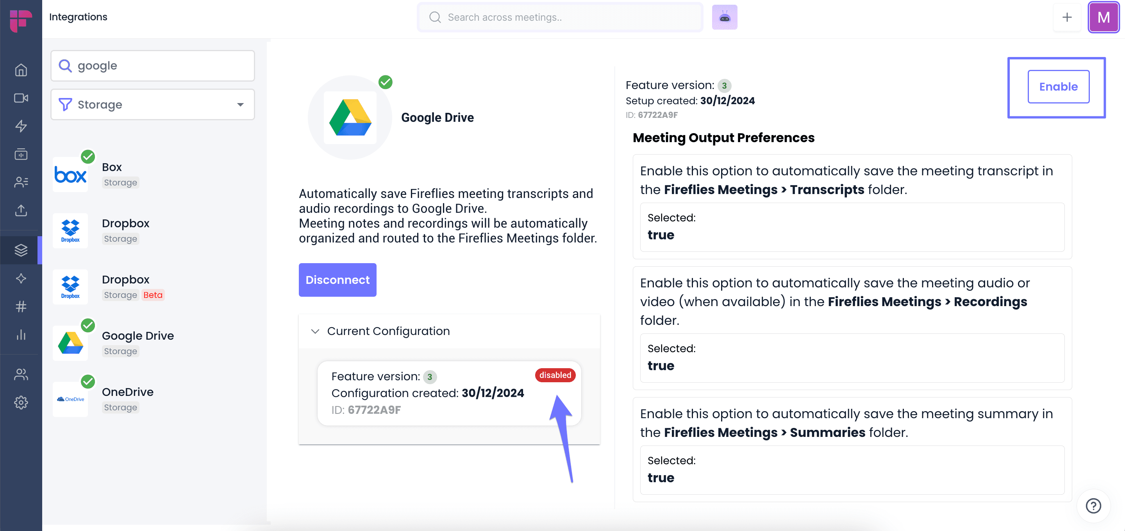Click the plus add button in header
Screen dimensions: 1125x531
1067,17
